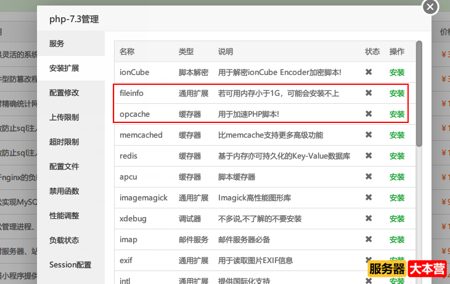View the 负载状态 tab
The width and height of the screenshot is (450, 284).
pos(64,240)
